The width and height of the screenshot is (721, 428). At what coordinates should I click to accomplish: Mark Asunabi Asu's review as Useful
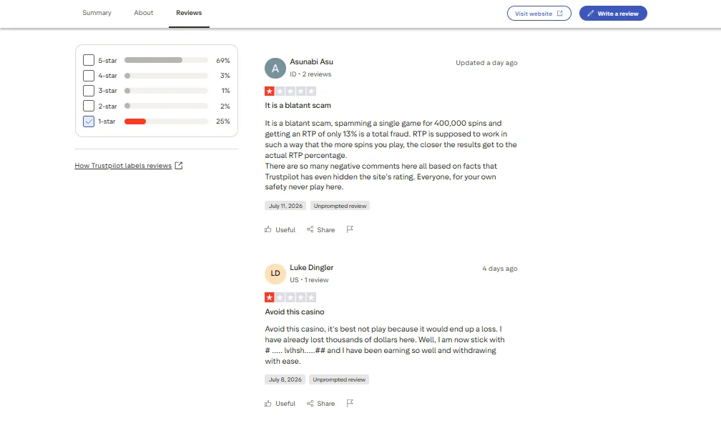280,229
